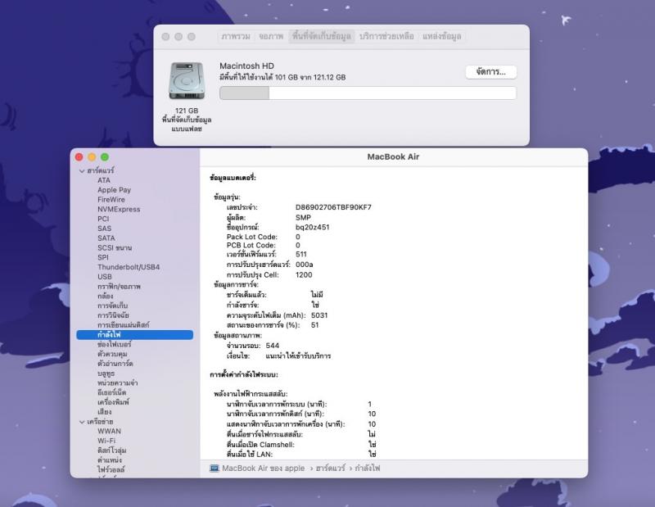Viewport: 655px width, 507px height.
Task: Click the firmware version value 511
Action: [300, 254]
